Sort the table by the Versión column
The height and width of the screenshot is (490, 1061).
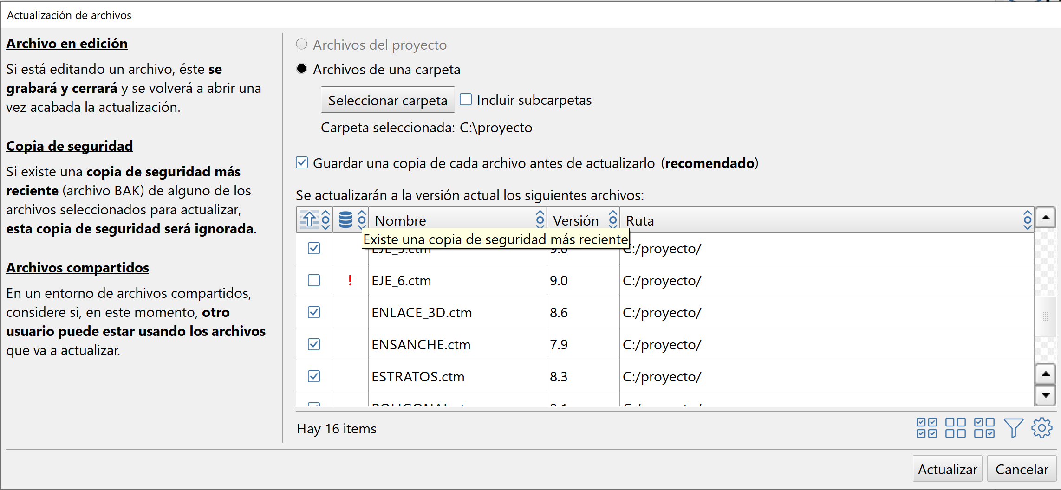pos(613,219)
